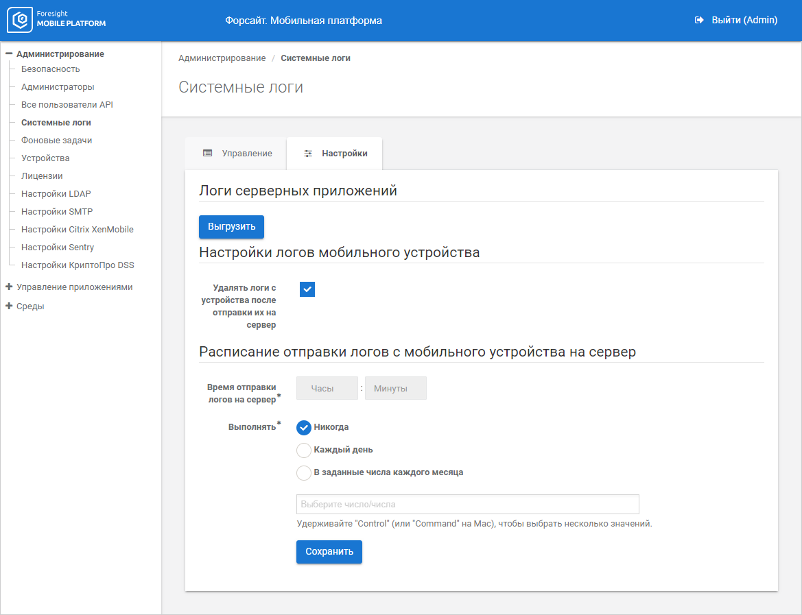This screenshot has width=802, height=615.
Task: Click the Управление tab table icon
Action: (207, 154)
